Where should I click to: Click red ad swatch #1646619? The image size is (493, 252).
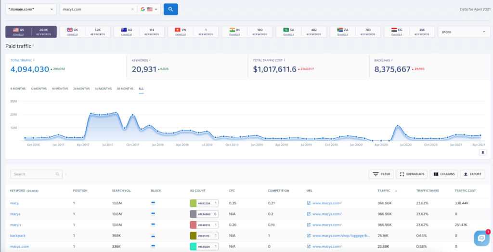[194, 225]
